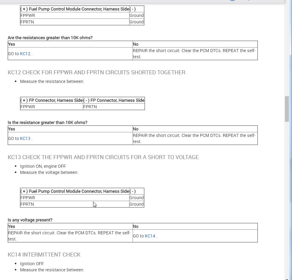Open the KC12 link
This screenshot has width=292, height=280.
pos(25,54)
